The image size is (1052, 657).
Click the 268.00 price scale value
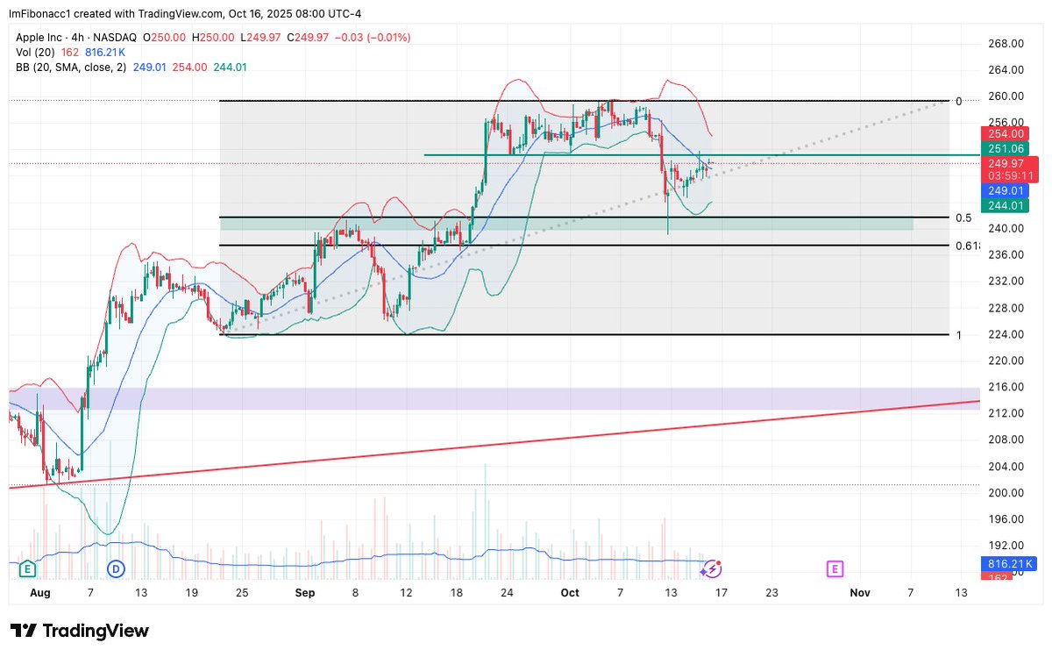(1006, 44)
